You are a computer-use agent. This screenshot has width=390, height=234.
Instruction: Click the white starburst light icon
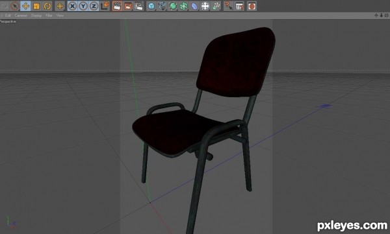coord(205,6)
